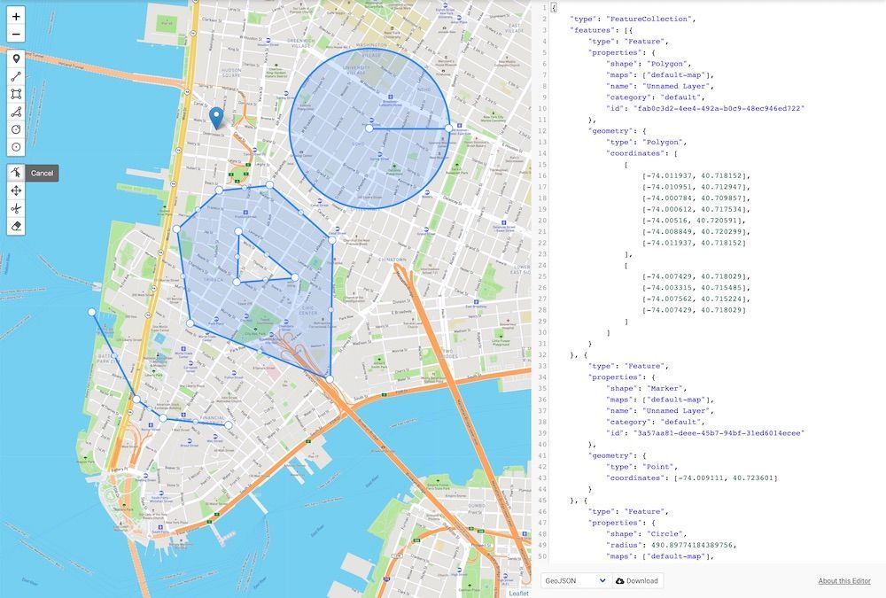This screenshot has width=886, height=598.
Task: Toggle the drag layers mode
Action: 16,190
